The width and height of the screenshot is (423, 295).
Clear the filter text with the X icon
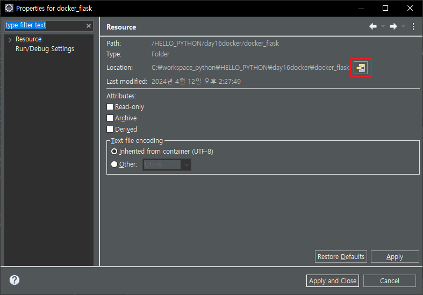89,26
